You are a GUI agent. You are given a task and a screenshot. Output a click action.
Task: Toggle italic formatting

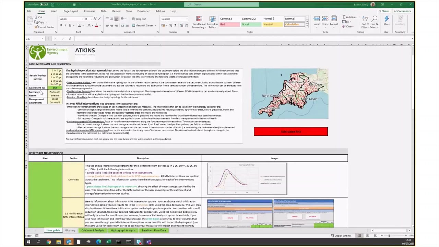click(66, 25)
